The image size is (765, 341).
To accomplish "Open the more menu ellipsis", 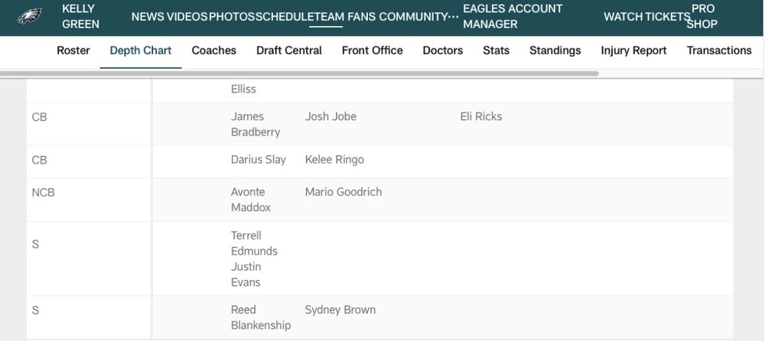I will click(x=455, y=16).
